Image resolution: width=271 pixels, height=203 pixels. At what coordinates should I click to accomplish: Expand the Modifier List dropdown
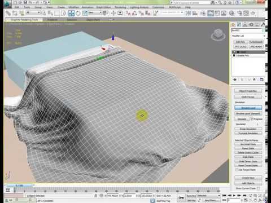pos(248,36)
